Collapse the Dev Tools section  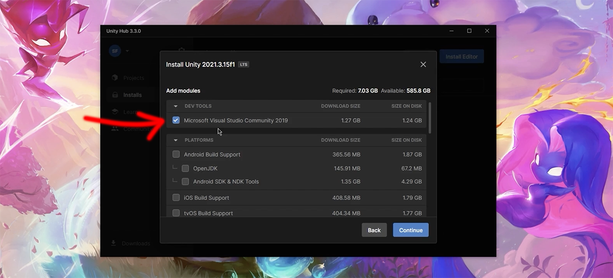(176, 106)
